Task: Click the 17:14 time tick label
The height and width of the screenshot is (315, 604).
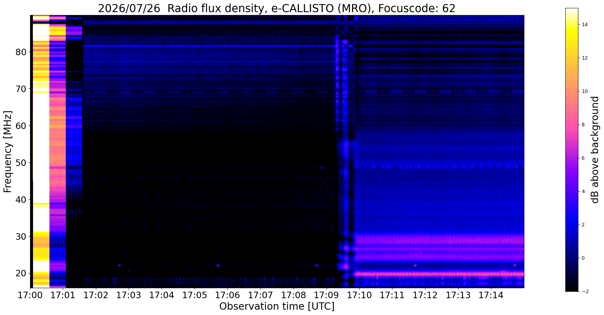Action: point(491,295)
